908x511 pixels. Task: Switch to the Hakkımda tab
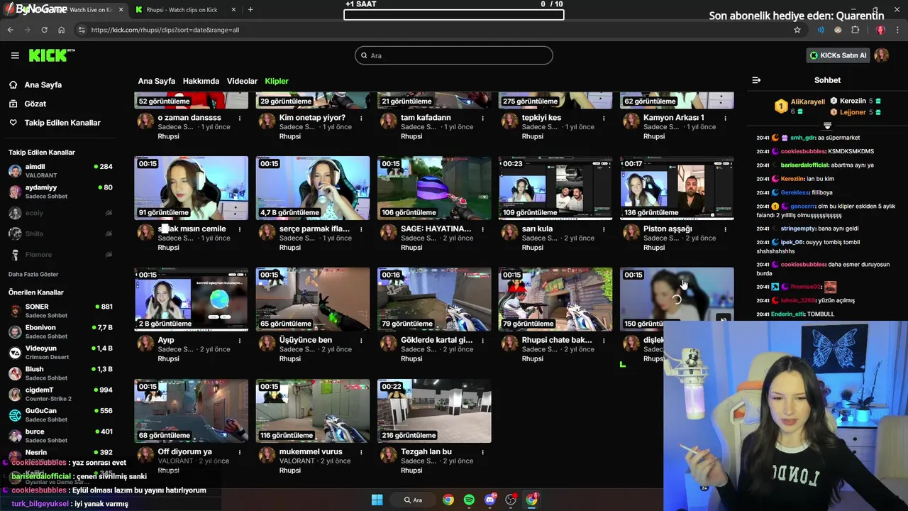[x=201, y=81]
